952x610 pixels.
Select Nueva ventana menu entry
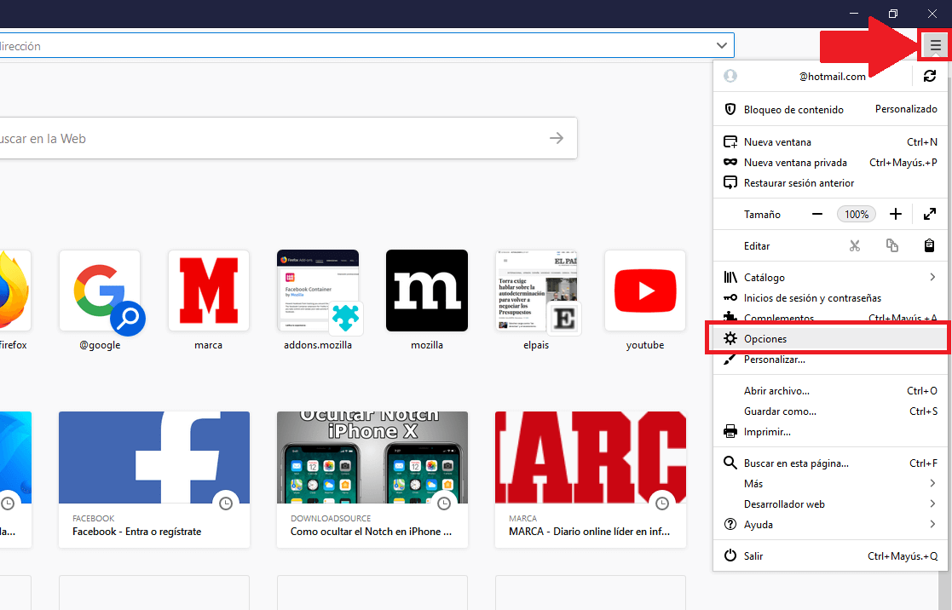click(830, 142)
